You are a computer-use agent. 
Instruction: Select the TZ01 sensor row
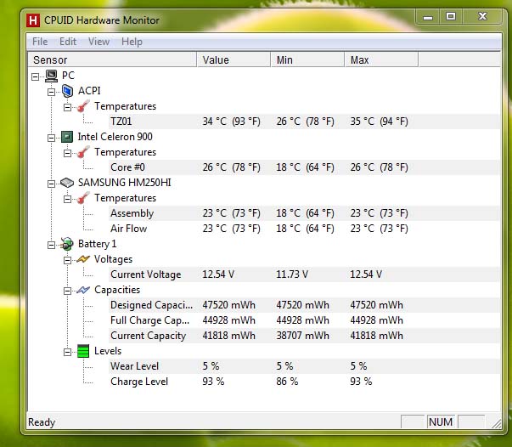click(304, 122)
